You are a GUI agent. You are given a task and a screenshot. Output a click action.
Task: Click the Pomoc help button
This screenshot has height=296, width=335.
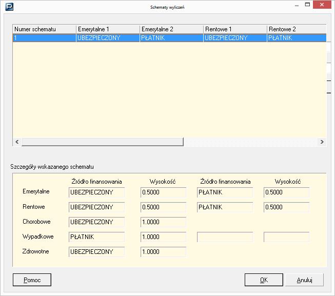coord(32,280)
